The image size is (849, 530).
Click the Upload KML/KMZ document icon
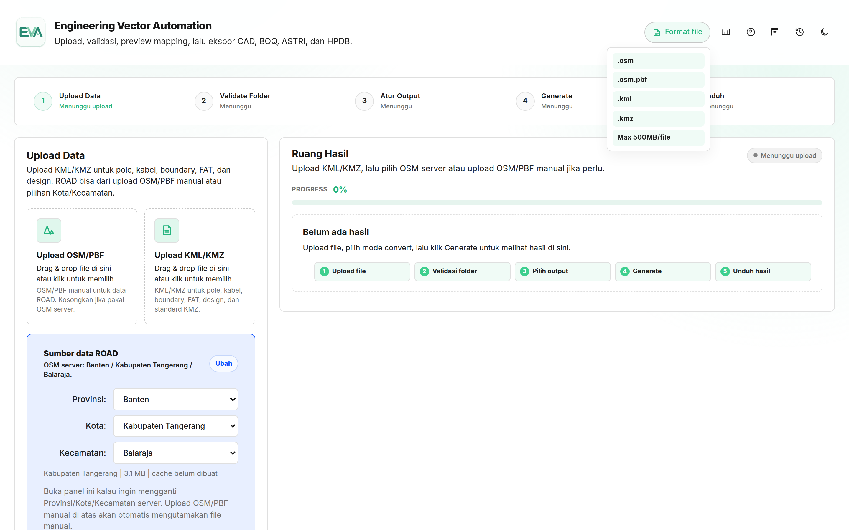pos(167,230)
